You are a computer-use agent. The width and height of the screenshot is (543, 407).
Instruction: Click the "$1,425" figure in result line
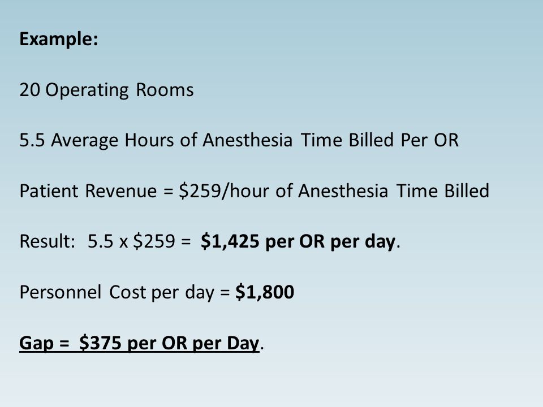[230, 241]
